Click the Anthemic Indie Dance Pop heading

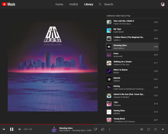tap(118, 16)
